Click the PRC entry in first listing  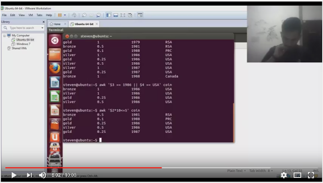point(168,50)
